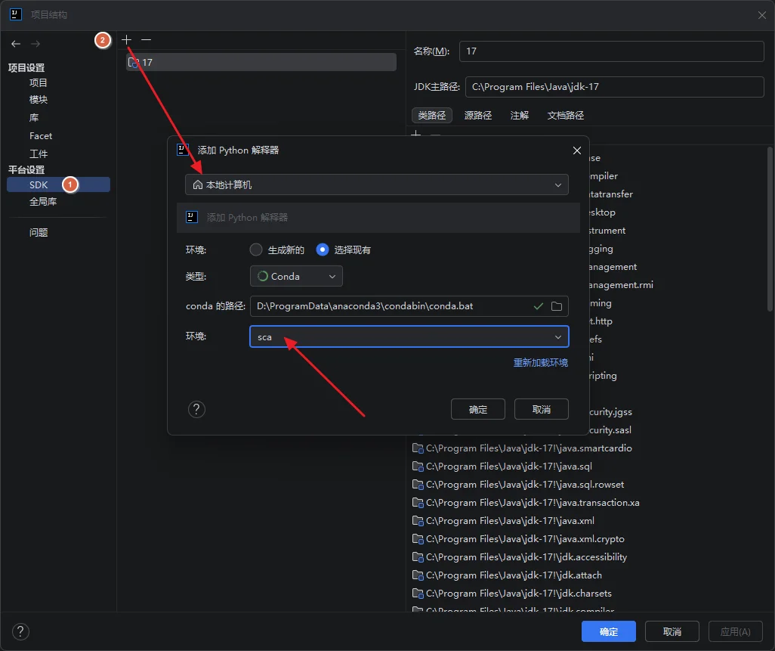This screenshot has height=651, width=775.
Task: Select the JDK 17 entry in SDK list
Action: click(261, 62)
